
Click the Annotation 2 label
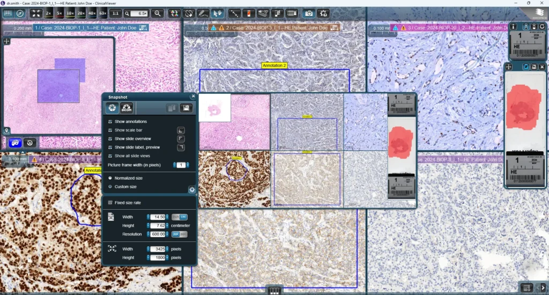[274, 65]
